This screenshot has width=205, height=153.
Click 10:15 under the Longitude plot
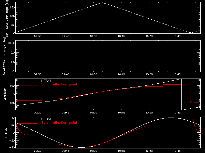[121, 112]
